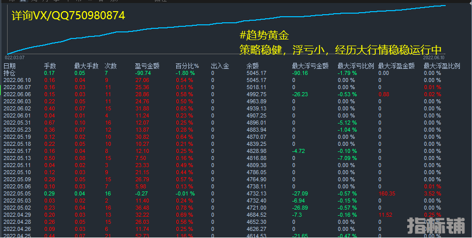Select the 余额 column header

pyautogui.click(x=253, y=66)
